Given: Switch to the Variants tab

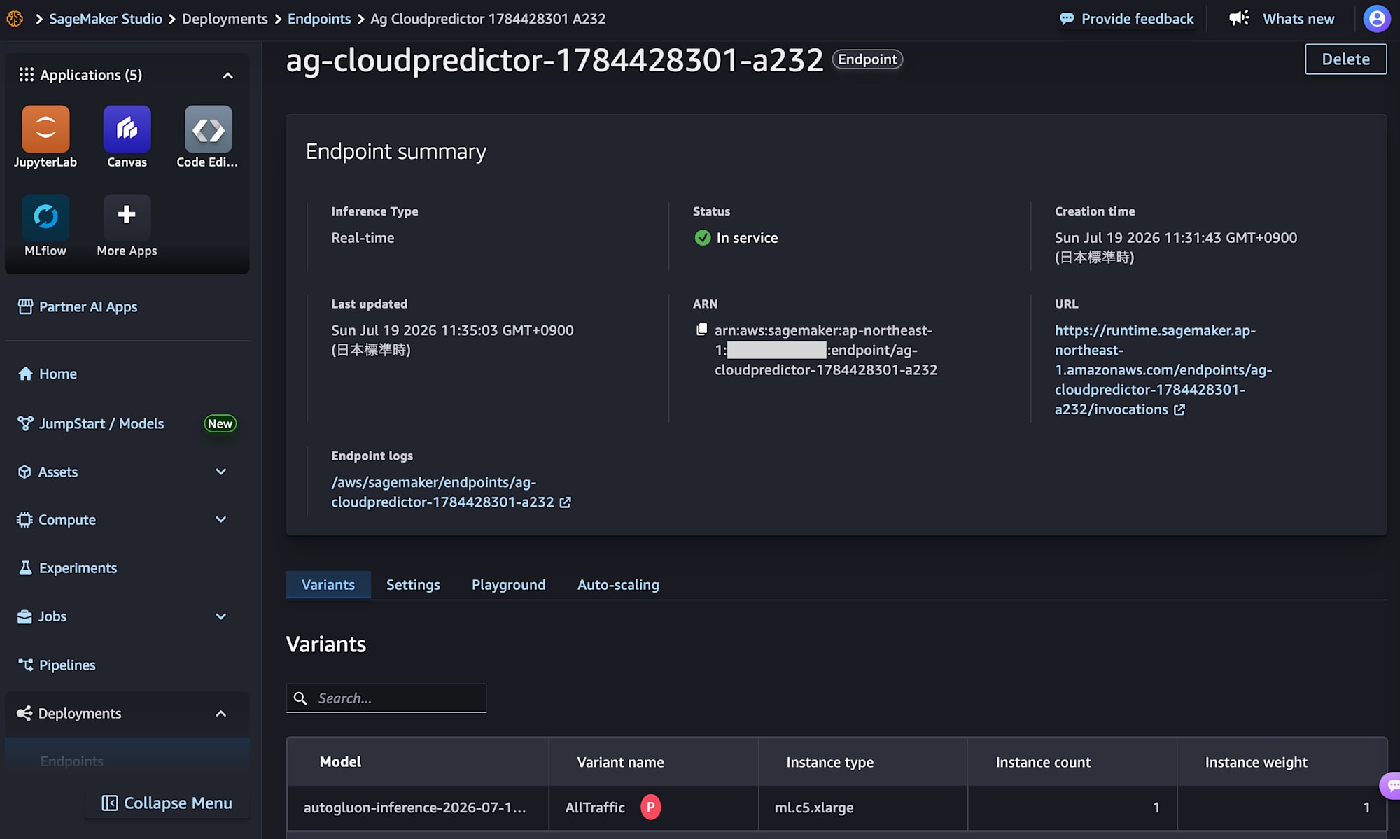Looking at the screenshot, I should click(x=328, y=584).
